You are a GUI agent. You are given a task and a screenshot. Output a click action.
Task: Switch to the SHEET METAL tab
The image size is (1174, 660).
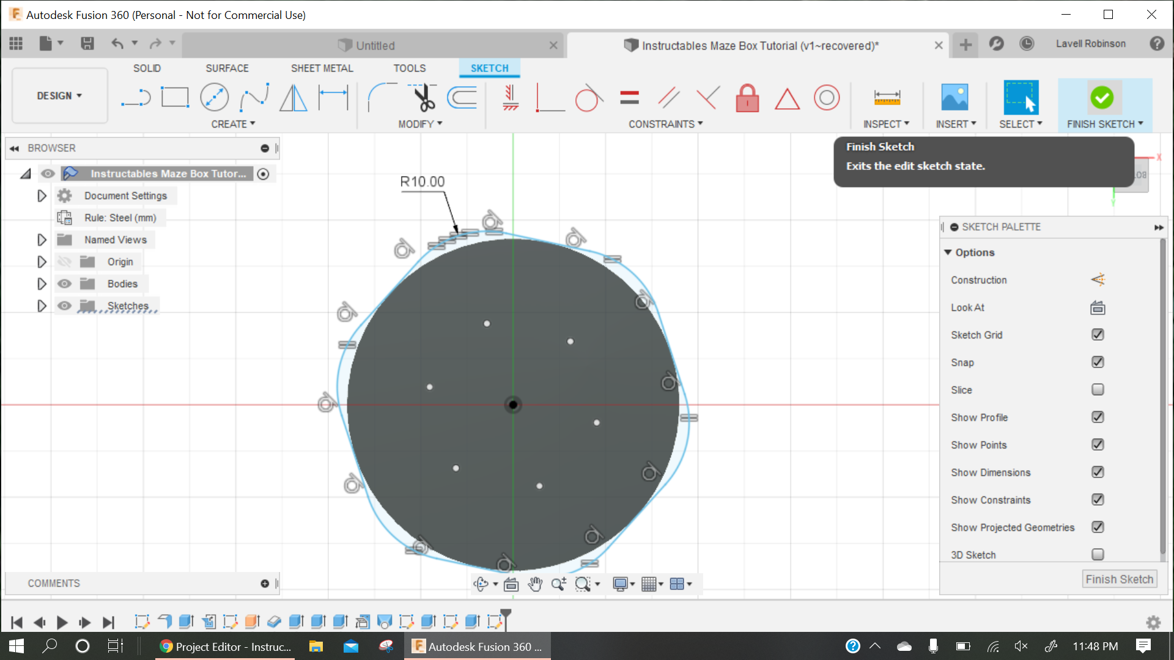click(322, 68)
